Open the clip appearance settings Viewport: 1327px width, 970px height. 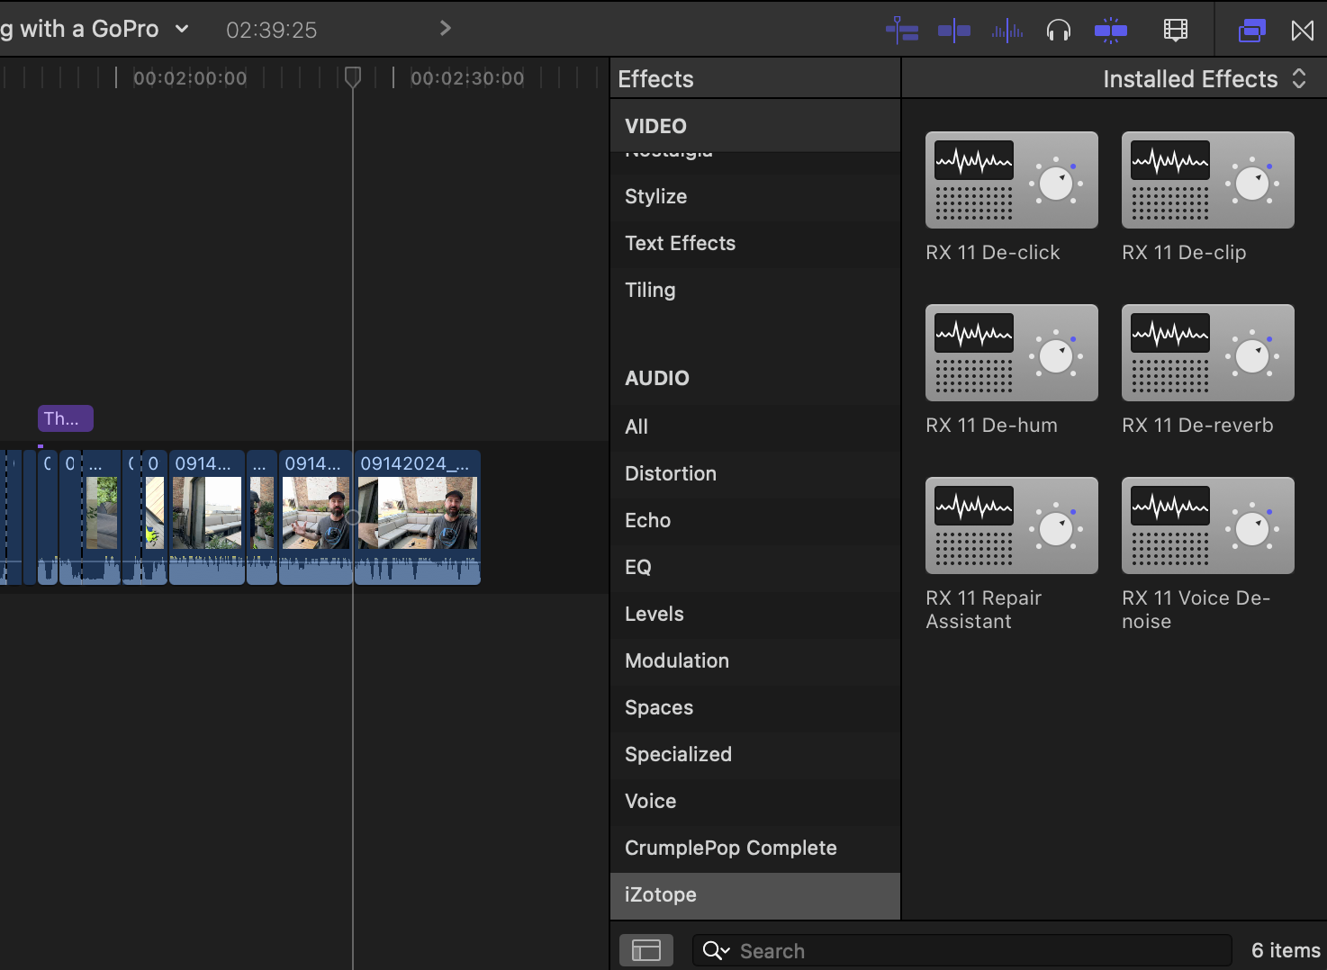(1176, 29)
